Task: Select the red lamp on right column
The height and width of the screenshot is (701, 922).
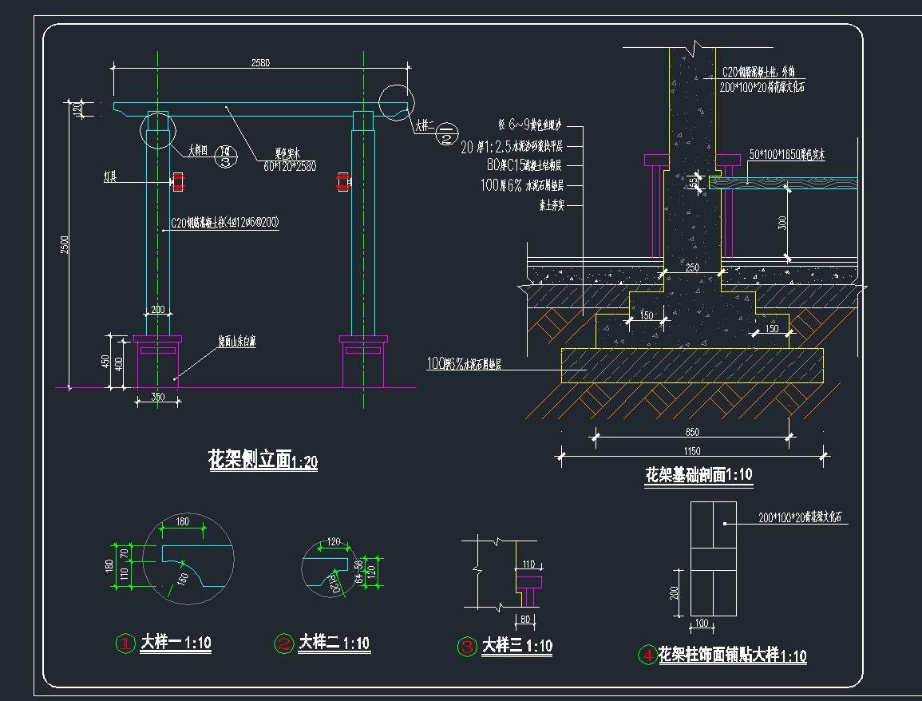Action: click(343, 182)
